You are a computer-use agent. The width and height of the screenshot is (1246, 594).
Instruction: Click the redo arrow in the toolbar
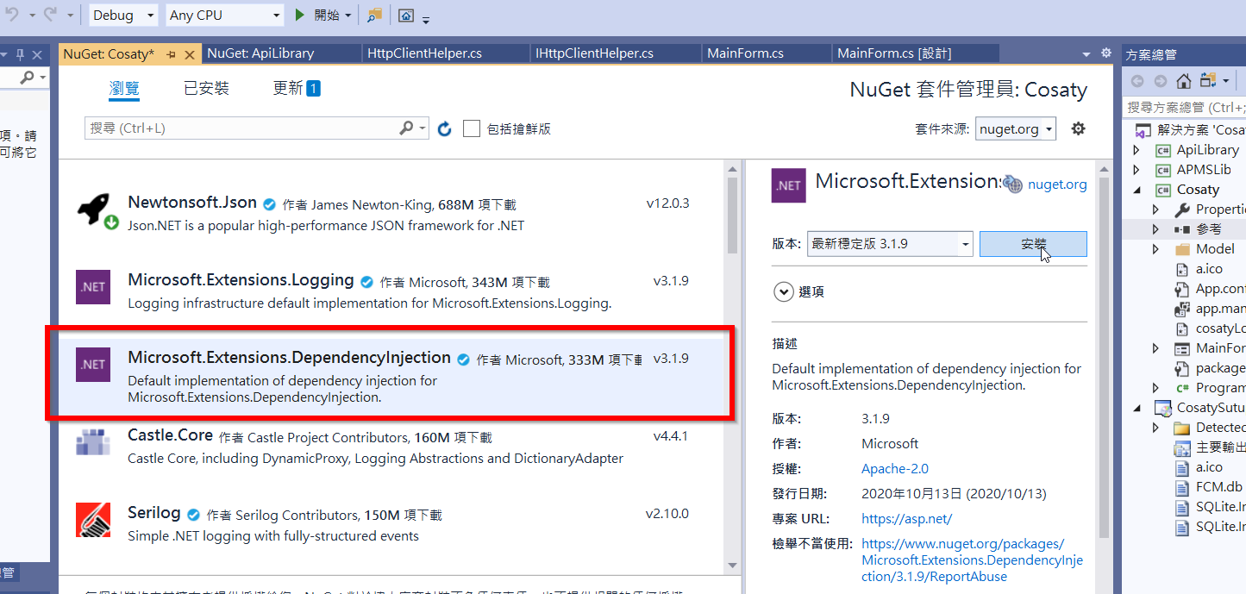pos(50,15)
